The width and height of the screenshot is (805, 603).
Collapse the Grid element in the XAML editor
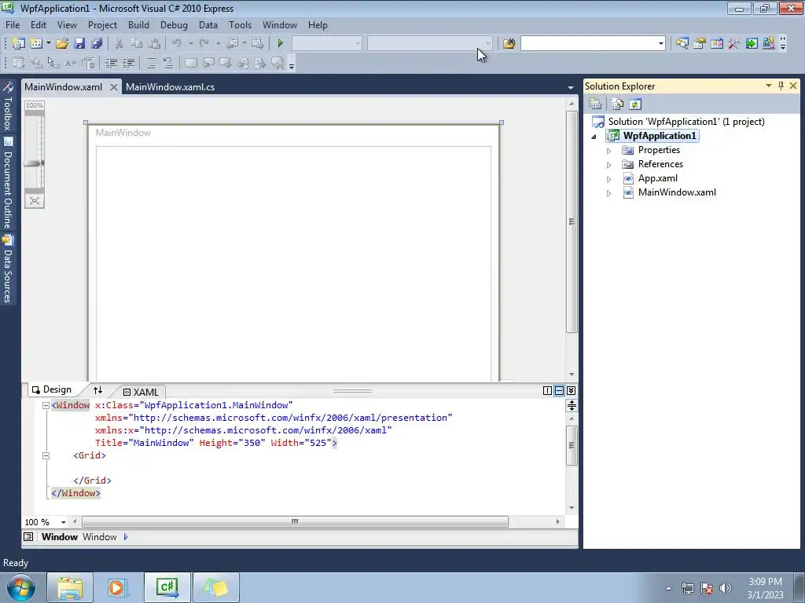46,455
